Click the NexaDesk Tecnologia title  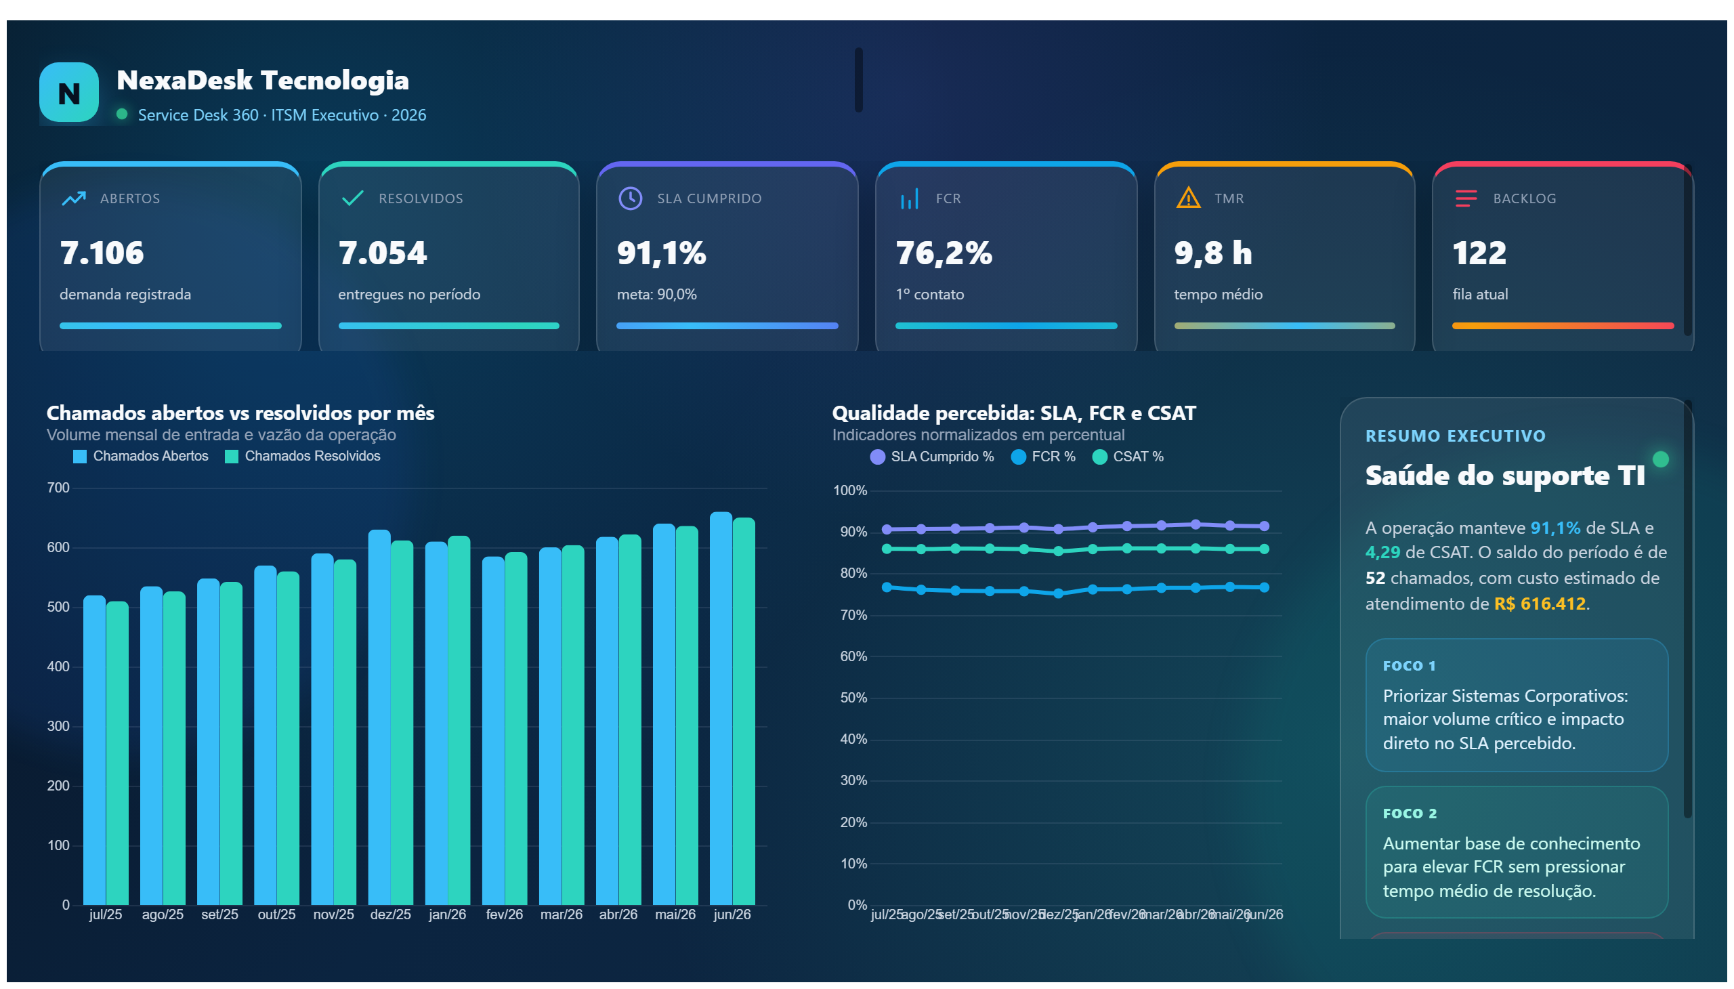click(x=263, y=80)
